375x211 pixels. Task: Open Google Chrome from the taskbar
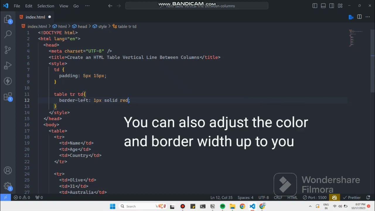click(242, 206)
